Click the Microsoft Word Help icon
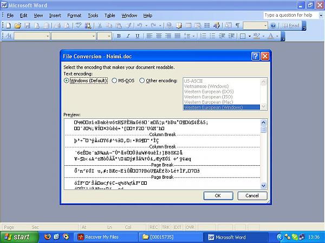Viewport: 325px width, 243px height. click(x=273, y=25)
